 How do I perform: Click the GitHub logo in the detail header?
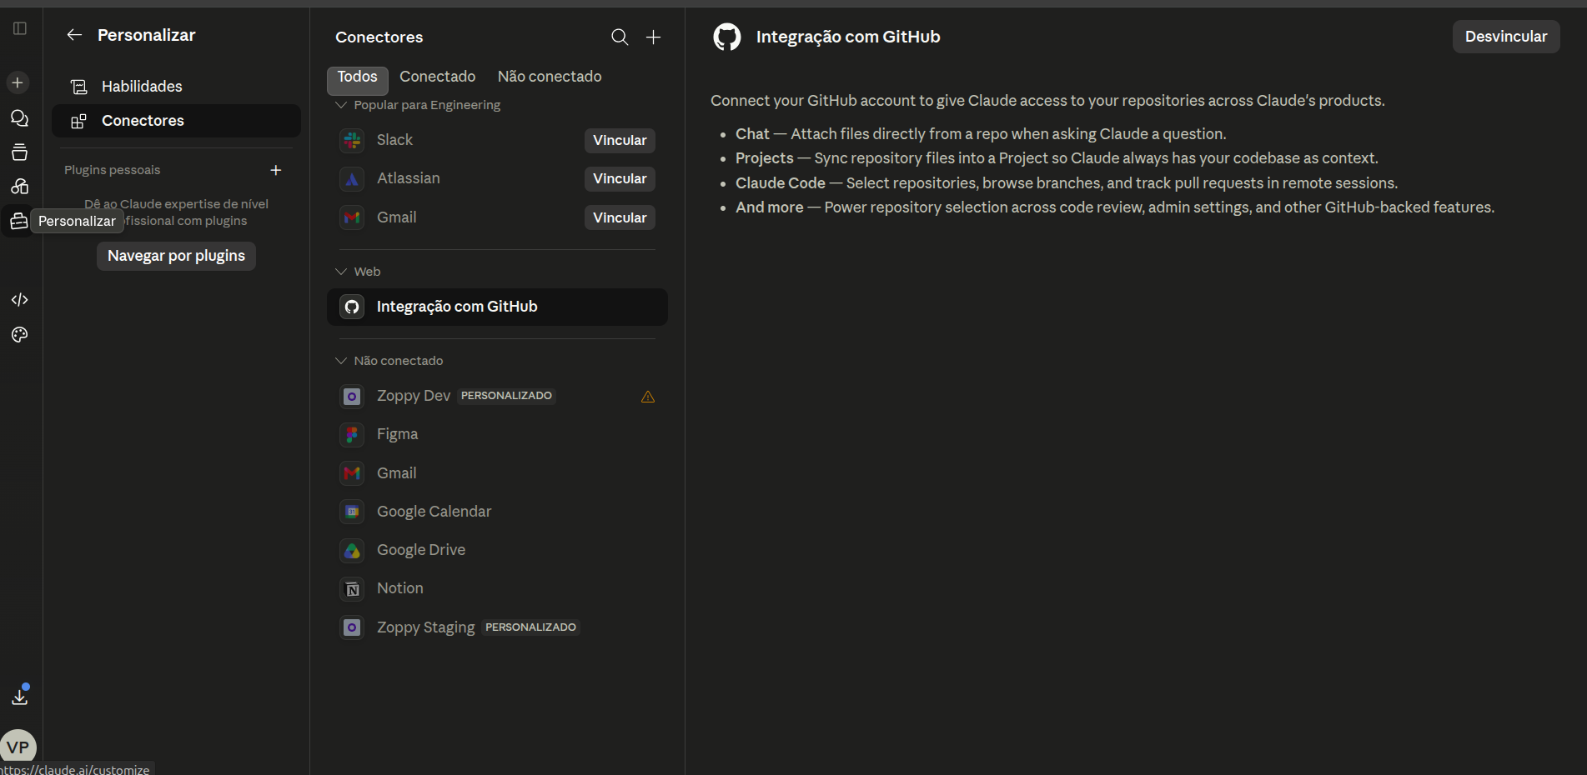click(x=727, y=37)
